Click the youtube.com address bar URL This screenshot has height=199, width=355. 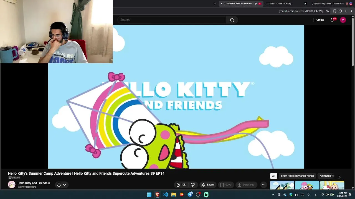tap(301, 11)
